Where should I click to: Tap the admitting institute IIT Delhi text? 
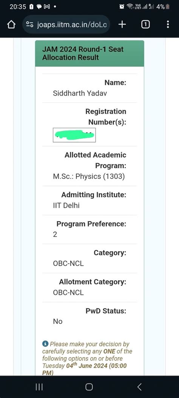click(x=66, y=206)
